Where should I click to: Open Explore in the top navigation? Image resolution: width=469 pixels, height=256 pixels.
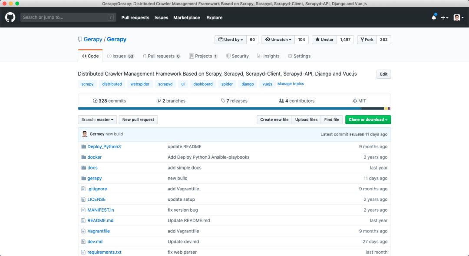click(214, 18)
